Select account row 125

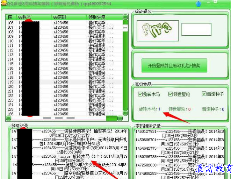tap(64, 109)
